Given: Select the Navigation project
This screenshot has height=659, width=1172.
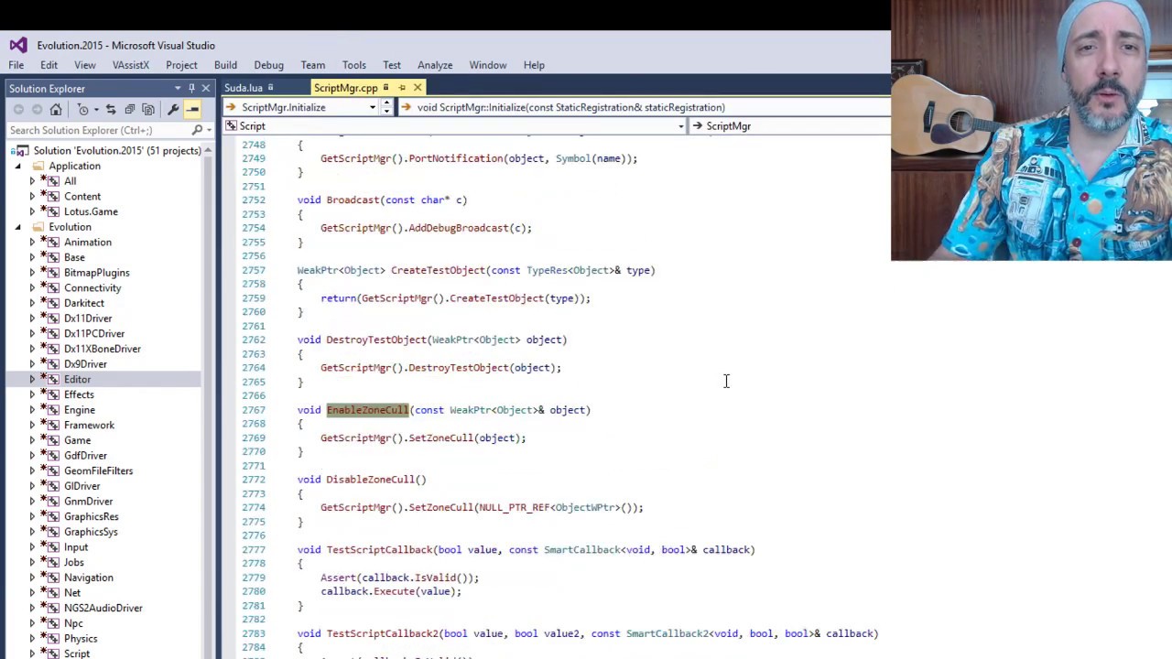Looking at the screenshot, I should point(89,578).
